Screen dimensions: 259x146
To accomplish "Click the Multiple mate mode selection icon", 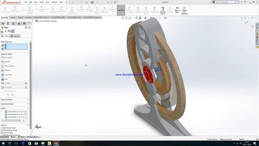I will (x=2, y=49).
